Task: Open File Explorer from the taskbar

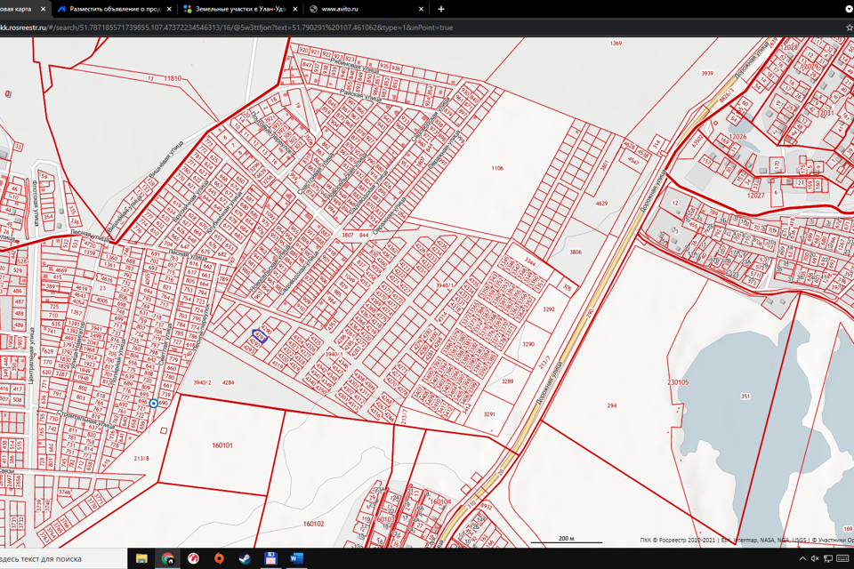Action: coord(141,559)
